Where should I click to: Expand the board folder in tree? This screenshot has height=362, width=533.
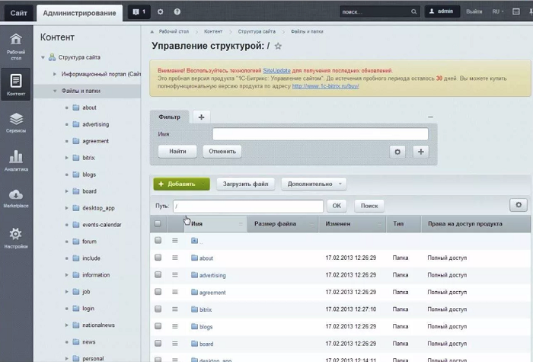(x=67, y=191)
